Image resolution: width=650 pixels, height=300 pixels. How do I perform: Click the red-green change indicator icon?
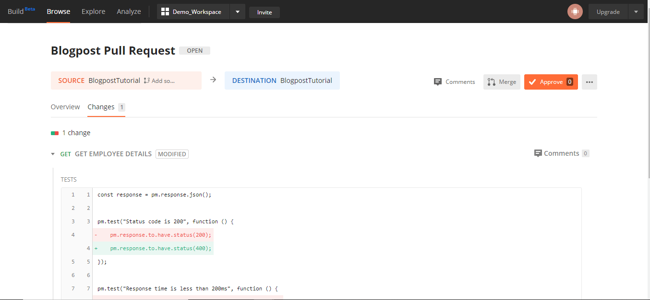[x=55, y=133]
